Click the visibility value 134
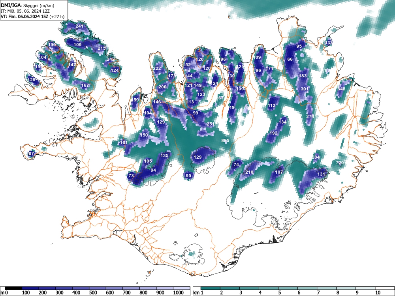395x296 pixels. tap(283, 122)
